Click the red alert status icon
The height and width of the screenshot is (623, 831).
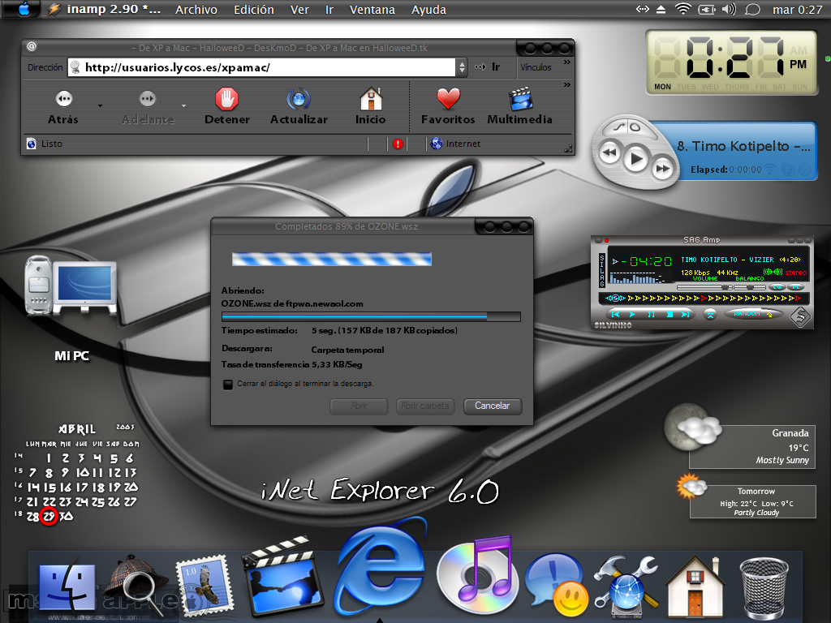(x=398, y=144)
